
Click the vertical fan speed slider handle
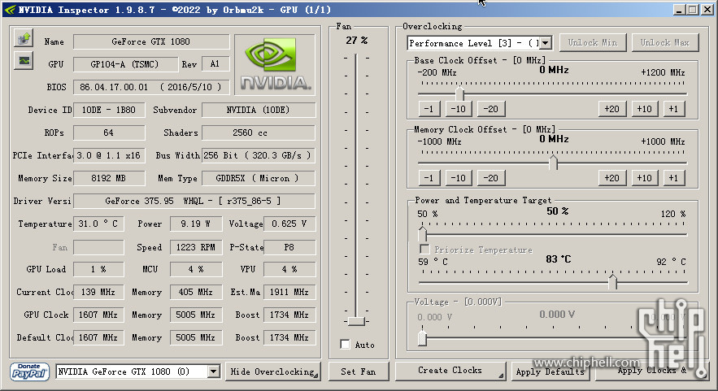coord(356,321)
